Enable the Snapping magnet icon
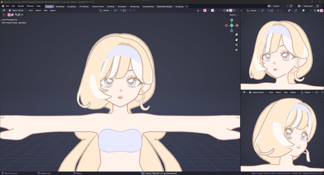Image resolution: width=324 pixels, height=175 pixels. (121, 10)
